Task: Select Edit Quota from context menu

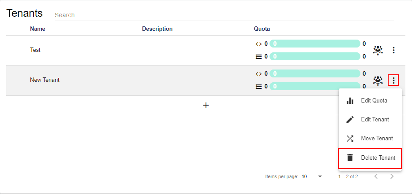Action: pyautogui.click(x=374, y=101)
